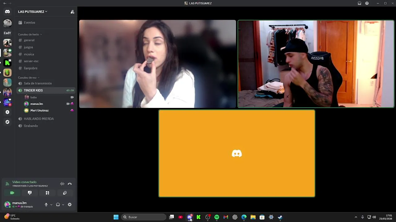Join the HABLANDO MIERDA voice channel
This screenshot has width=396, height=222.
click(x=46, y=119)
